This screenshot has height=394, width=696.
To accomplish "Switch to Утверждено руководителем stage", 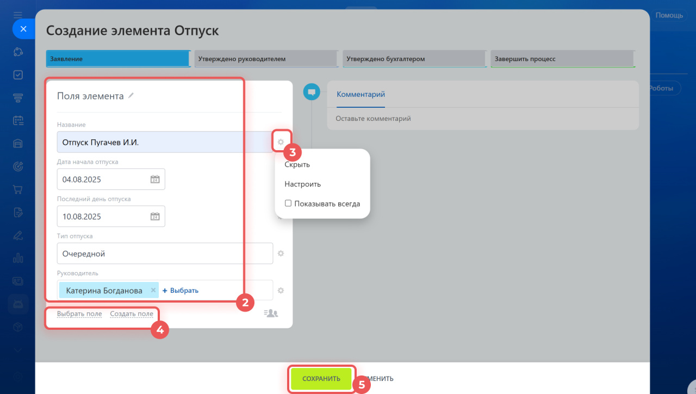I will coord(265,59).
